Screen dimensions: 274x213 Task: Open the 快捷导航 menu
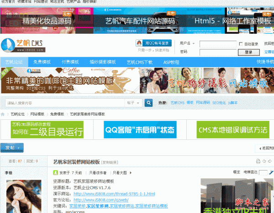(x=265, y=62)
